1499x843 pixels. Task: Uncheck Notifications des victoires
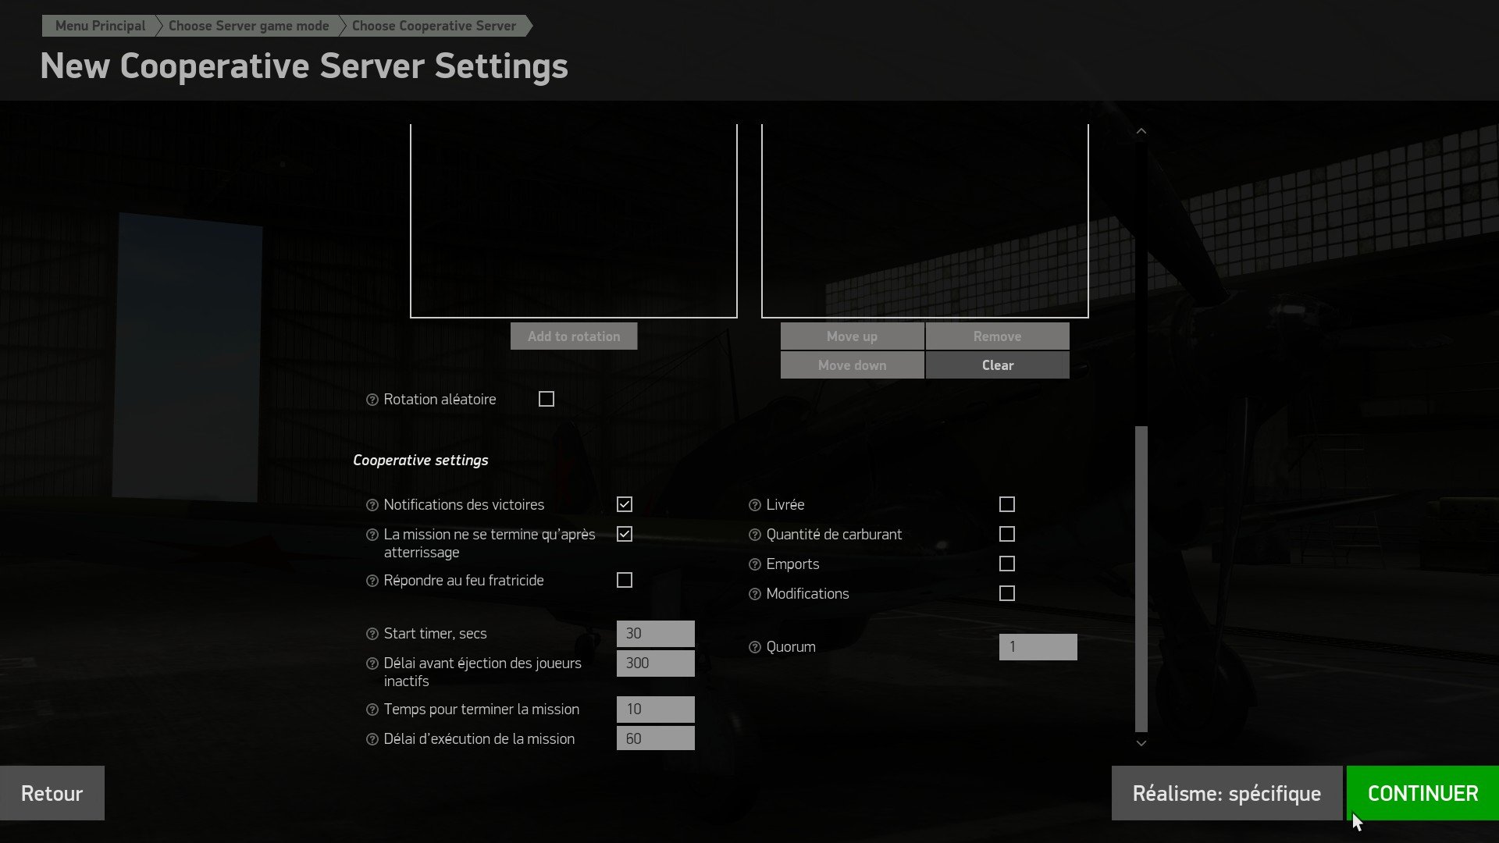(625, 504)
